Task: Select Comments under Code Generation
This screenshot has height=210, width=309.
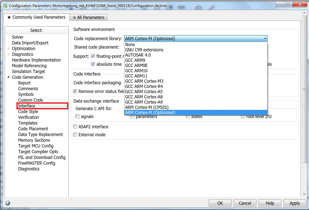Action: click(x=28, y=89)
